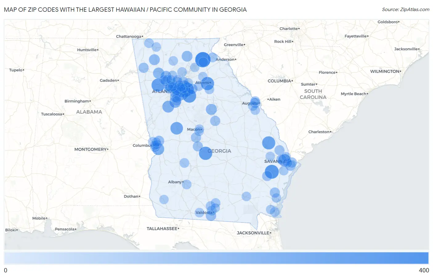The width and height of the screenshot is (433, 277).
Task: Click the Myrtle Beach city label
Action: click(x=354, y=94)
